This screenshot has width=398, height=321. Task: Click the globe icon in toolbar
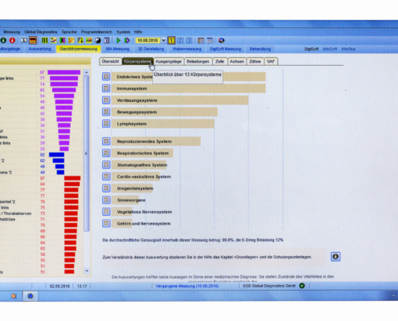point(221,40)
